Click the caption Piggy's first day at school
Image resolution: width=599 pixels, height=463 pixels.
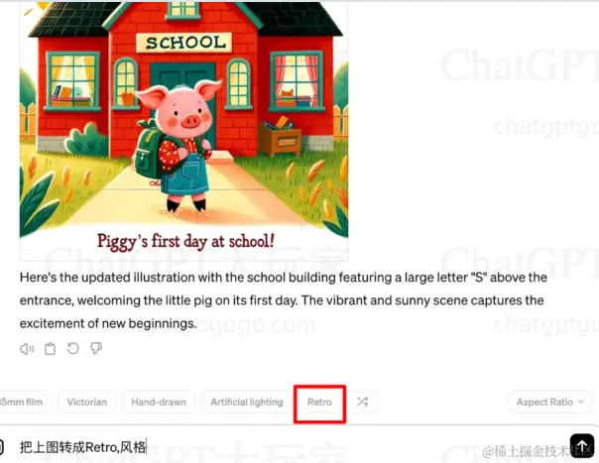pyautogui.click(x=185, y=242)
